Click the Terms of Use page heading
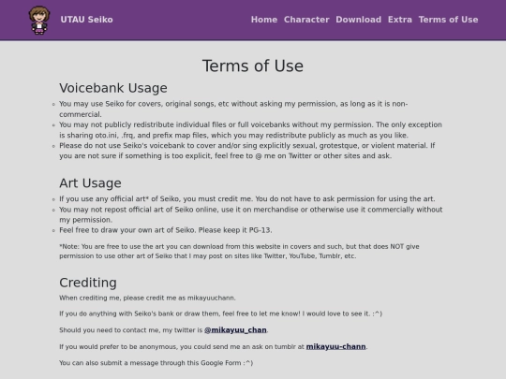 tap(253, 66)
